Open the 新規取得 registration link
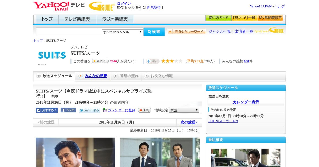The image size is (319, 167). pyautogui.click(x=154, y=7)
